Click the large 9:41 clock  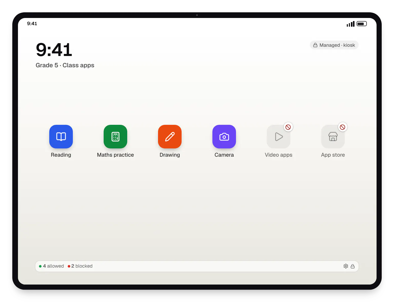pos(54,50)
